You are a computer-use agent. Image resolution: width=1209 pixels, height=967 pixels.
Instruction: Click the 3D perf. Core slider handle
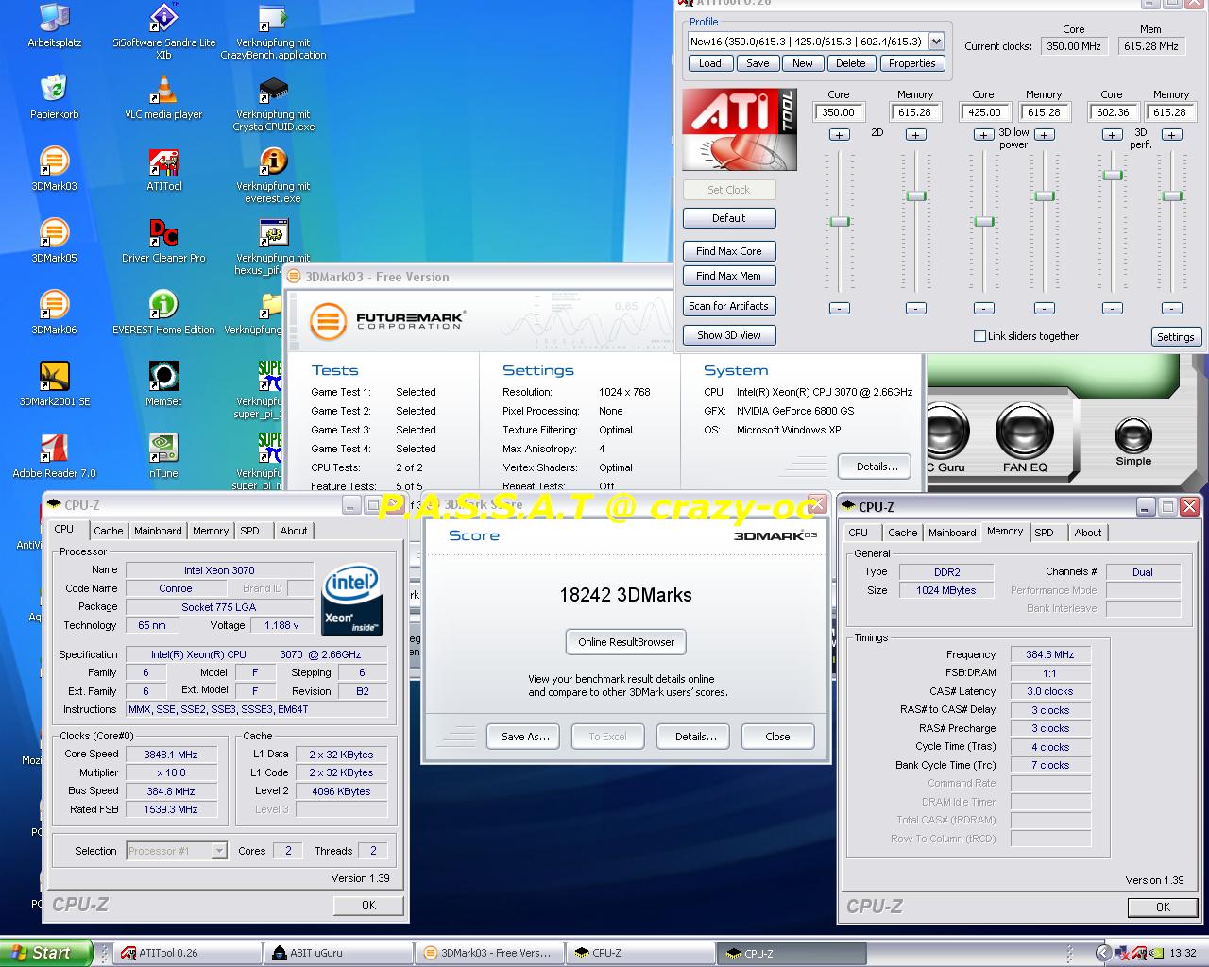(x=1113, y=175)
